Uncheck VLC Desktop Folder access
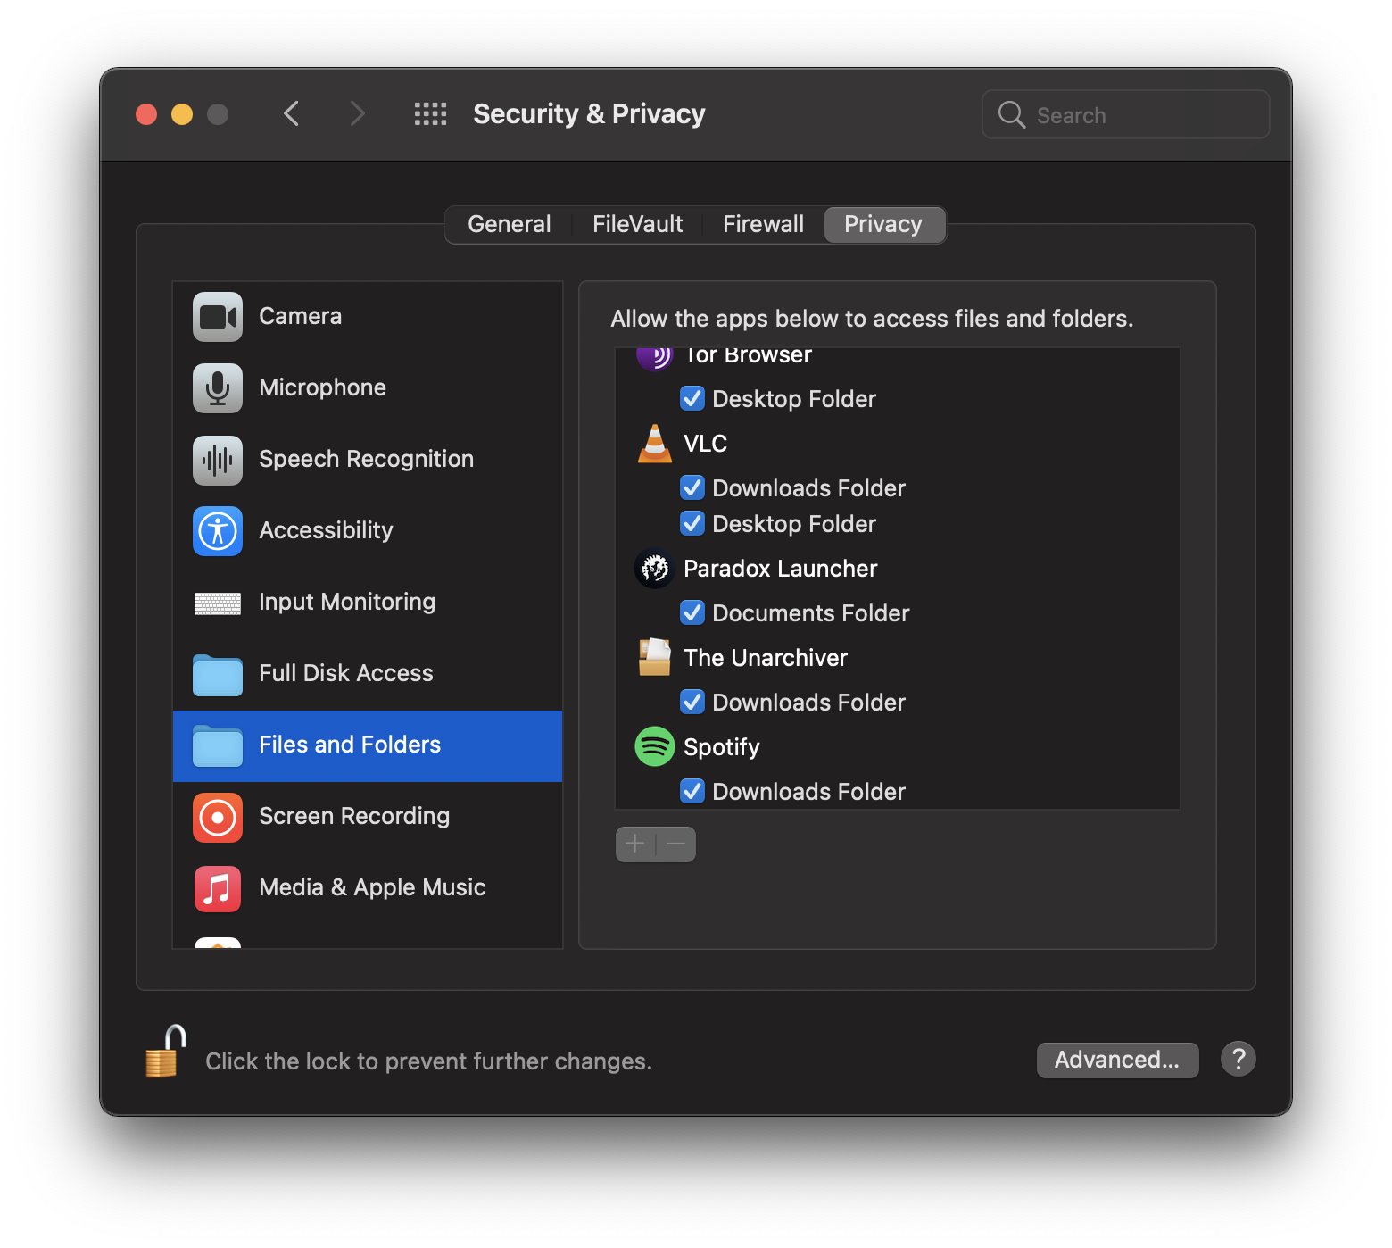 pos(692,523)
